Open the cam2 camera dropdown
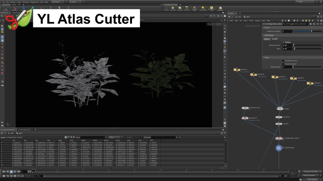The image size is (323, 181). 219,24
